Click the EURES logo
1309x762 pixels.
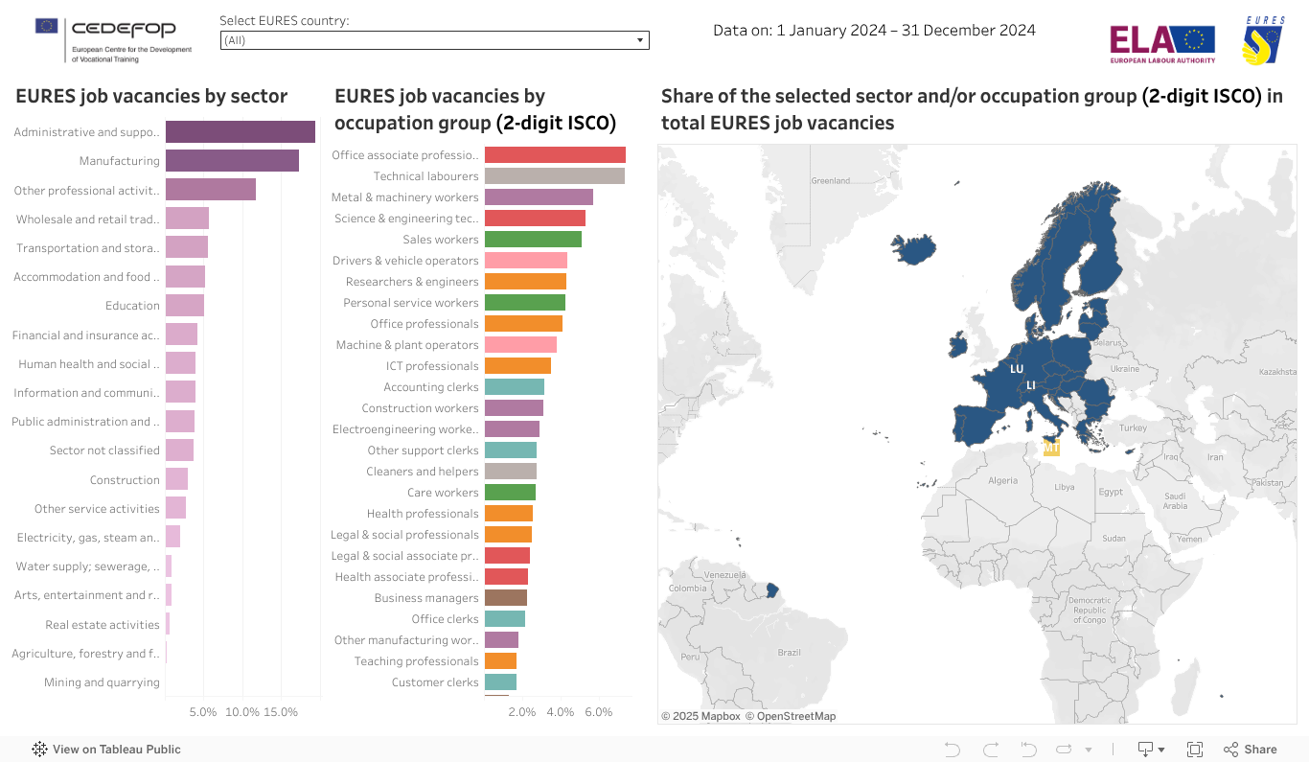pyautogui.click(x=1265, y=40)
